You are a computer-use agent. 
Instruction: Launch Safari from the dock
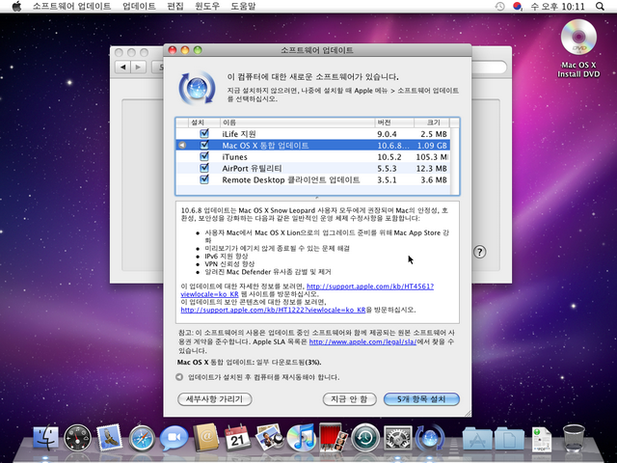click(142, 438)
